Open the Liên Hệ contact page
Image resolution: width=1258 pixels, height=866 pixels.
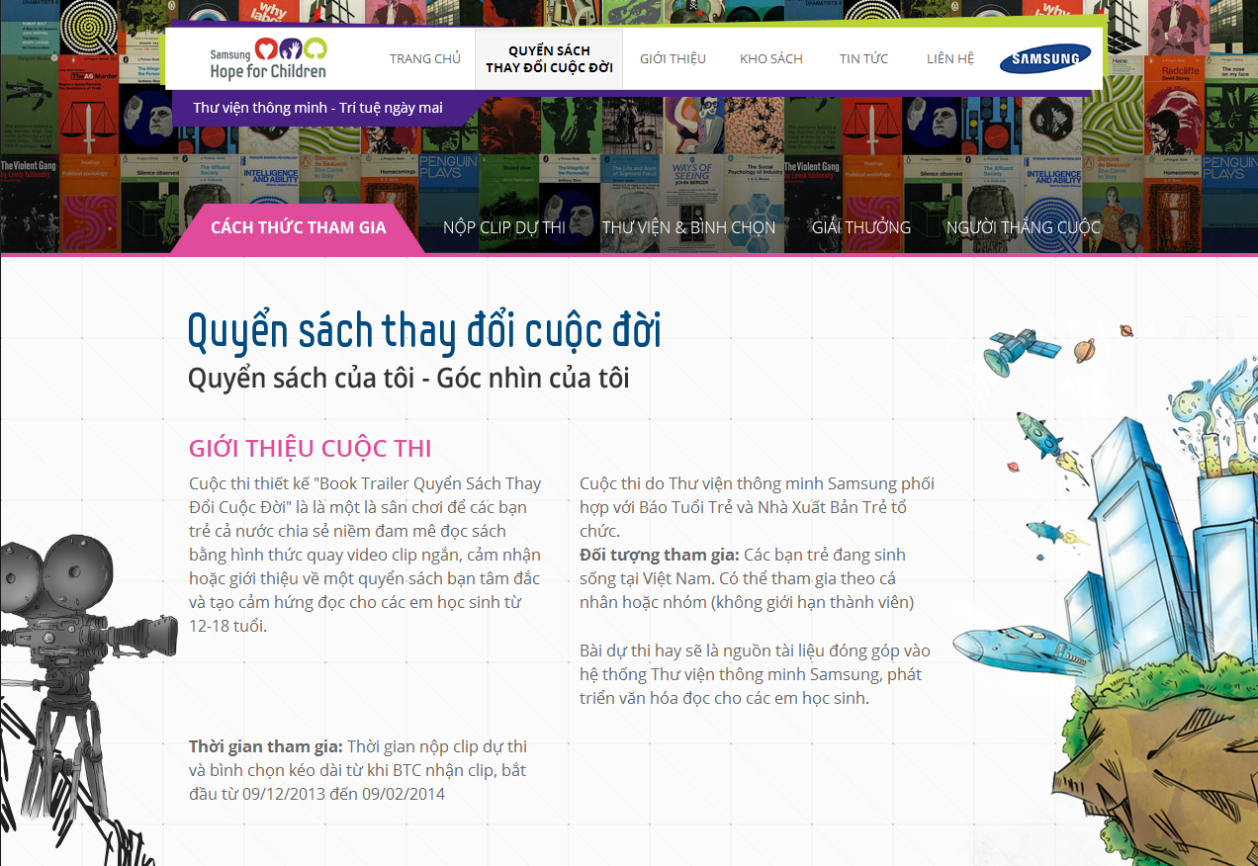[x=949, y=59]
